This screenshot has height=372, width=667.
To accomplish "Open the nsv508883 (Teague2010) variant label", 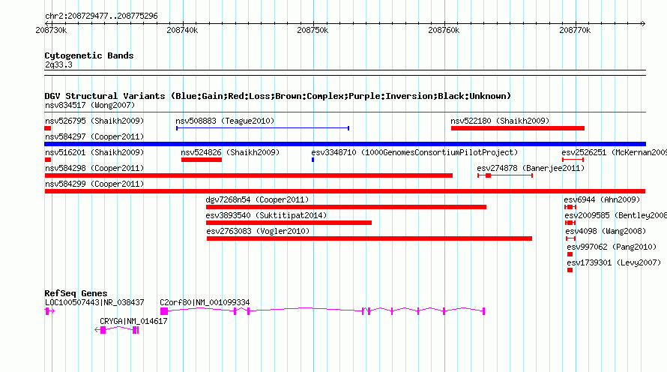I will coord(225,121).
